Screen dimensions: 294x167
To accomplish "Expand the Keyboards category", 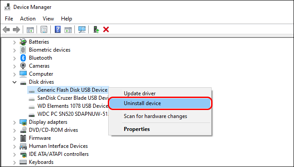I will coord(14,162).
